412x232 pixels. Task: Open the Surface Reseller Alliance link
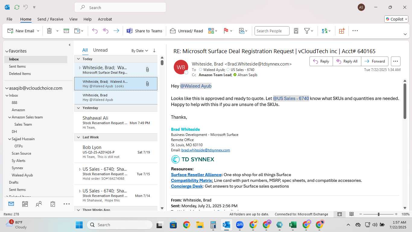196,175
